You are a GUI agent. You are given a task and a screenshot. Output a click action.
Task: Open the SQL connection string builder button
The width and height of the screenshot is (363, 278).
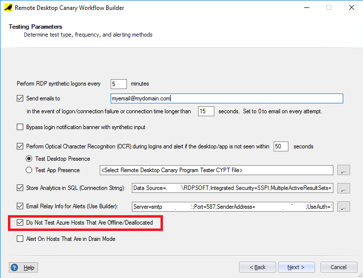pos(344,188)
